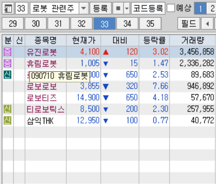216x184 pixels.
Task: Click the left arrow next to 필드
Action: pos(207,23)
